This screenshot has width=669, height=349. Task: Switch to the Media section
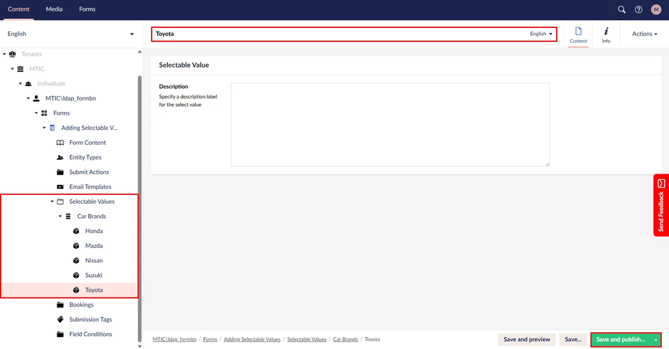(x=54, y=9)
